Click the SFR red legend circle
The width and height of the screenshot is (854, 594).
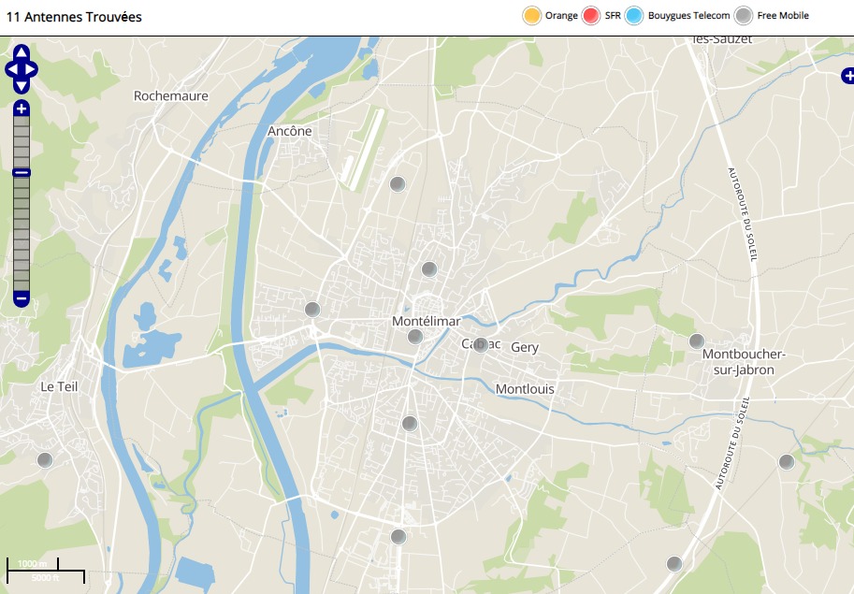click(x=591, y=15)
